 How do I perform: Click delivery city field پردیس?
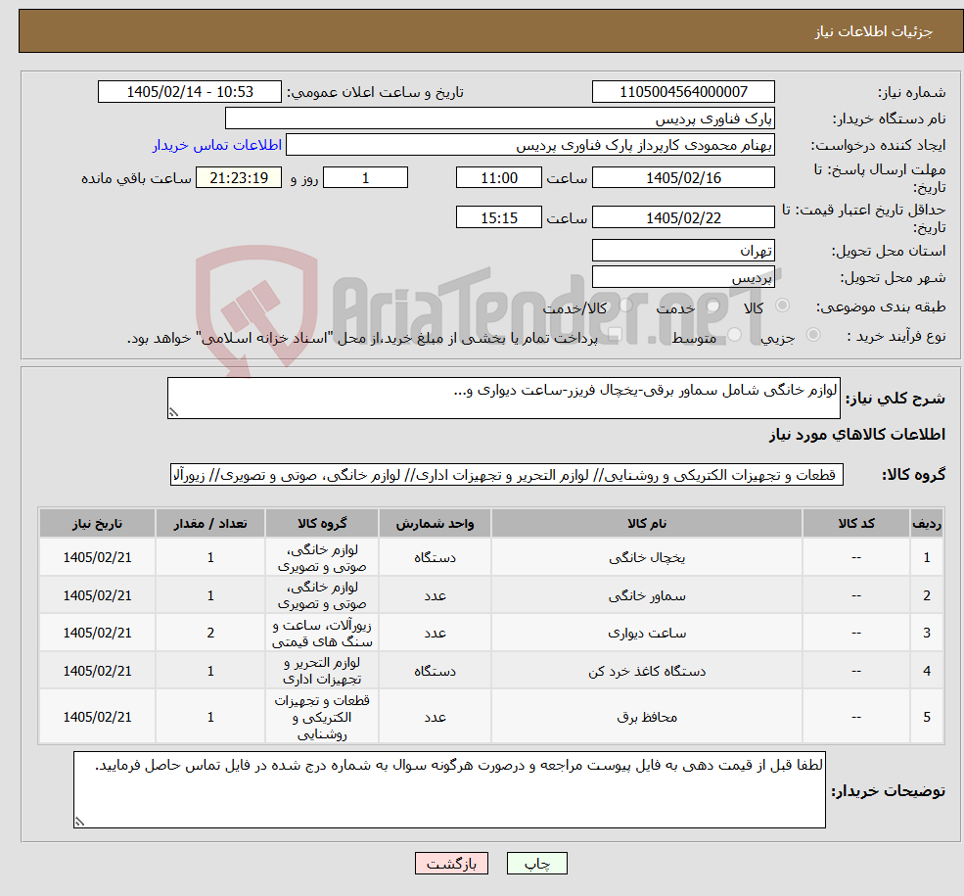[x=683, y=277]
